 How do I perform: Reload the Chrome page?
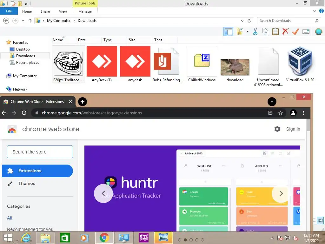tap(24, 113)
